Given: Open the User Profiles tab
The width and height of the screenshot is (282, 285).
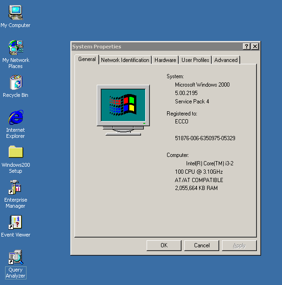Looking at the screenshot, I should (195, 60).
